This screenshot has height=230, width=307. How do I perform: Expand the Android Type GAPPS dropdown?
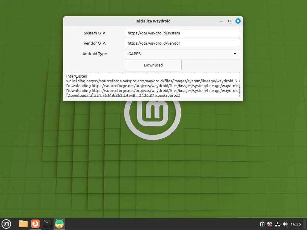(183, 54)
